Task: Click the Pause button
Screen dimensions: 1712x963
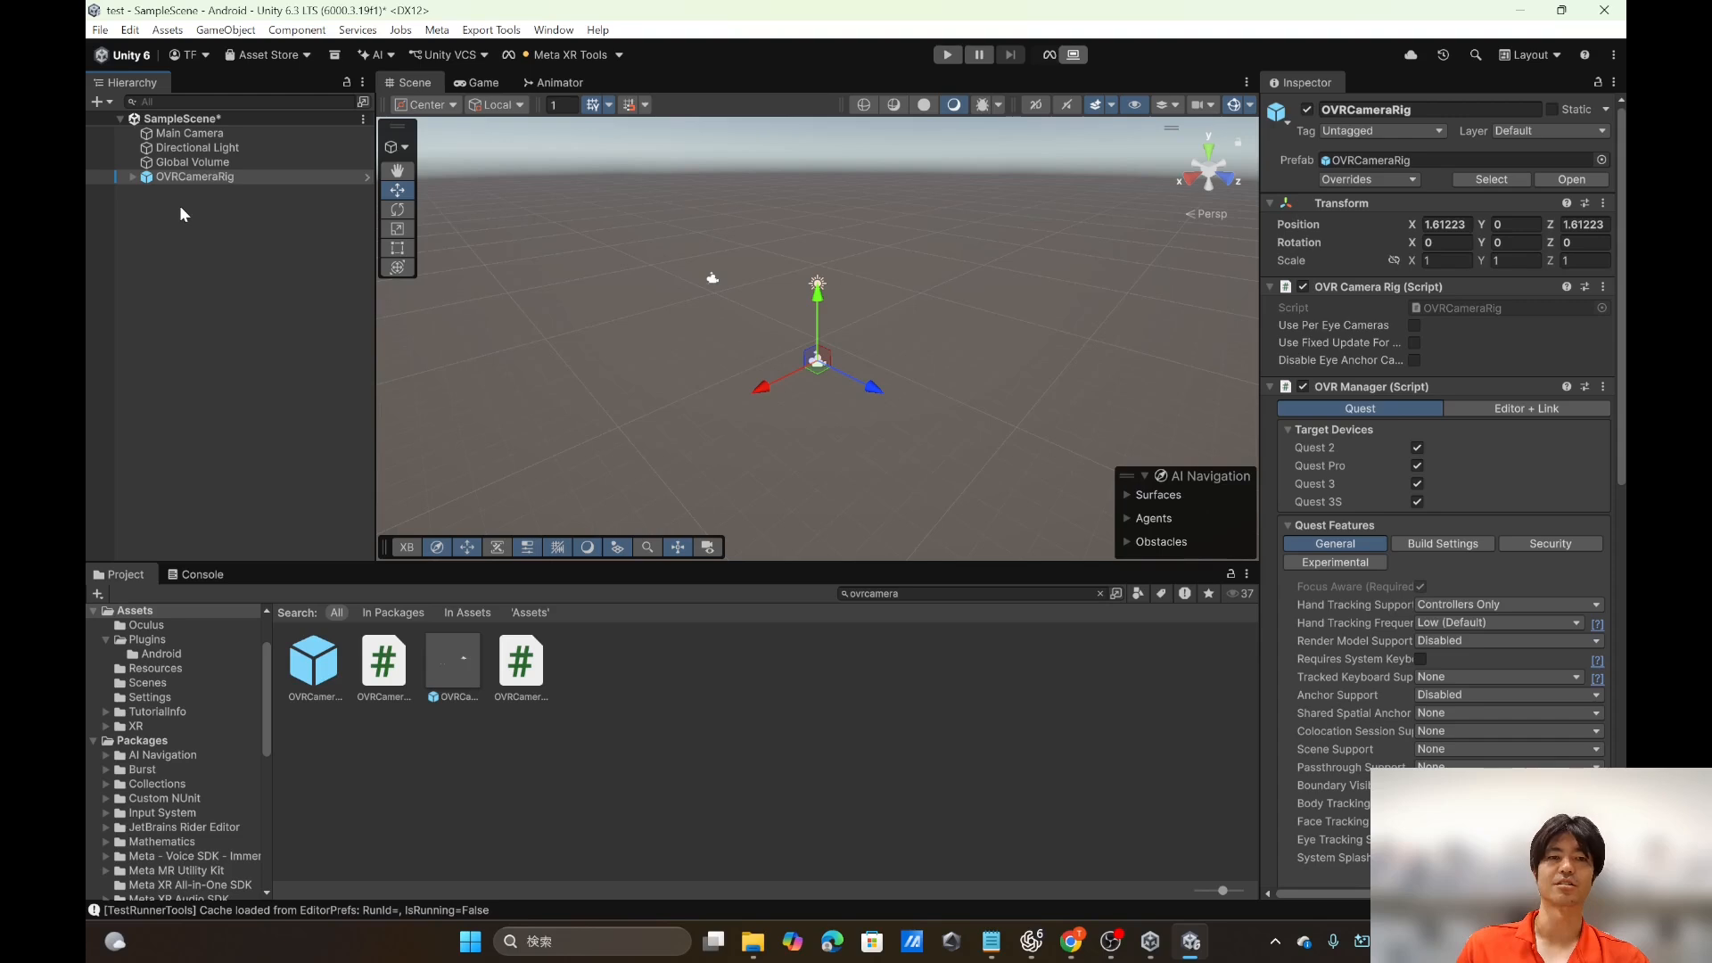Action: pos(978,54)
